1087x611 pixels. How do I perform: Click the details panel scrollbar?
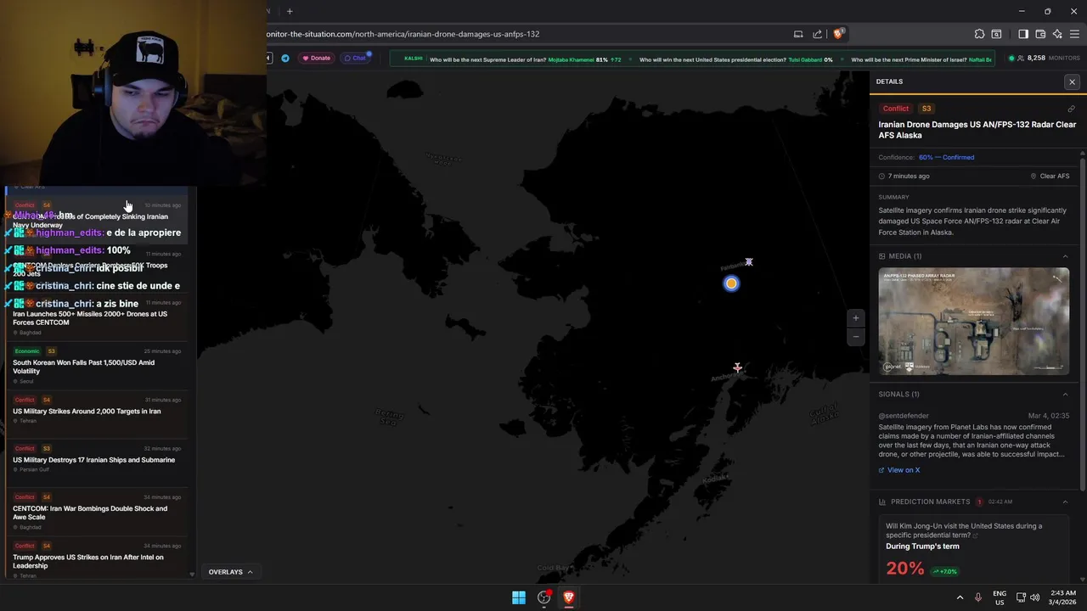pyautogui.click(x=1083, y=325)
